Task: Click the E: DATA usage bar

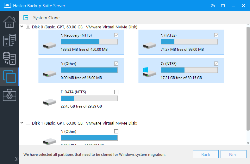Action: coord(89,98)
